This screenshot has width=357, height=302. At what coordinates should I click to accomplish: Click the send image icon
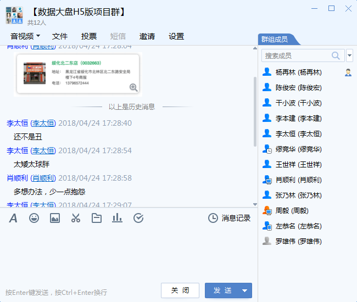55,218
